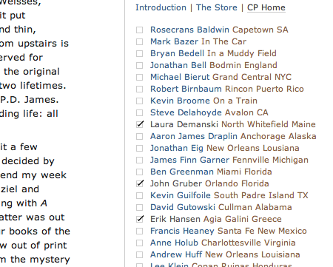The image size is (333, 267).
Task: Select the Ben Greenman Miami Florida checkbox
Action: pos(140,172)
